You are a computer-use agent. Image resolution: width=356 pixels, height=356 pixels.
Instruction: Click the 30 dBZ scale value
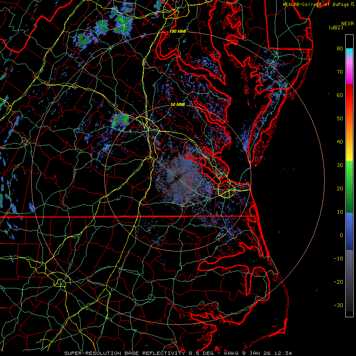click(x=340, y=165)
